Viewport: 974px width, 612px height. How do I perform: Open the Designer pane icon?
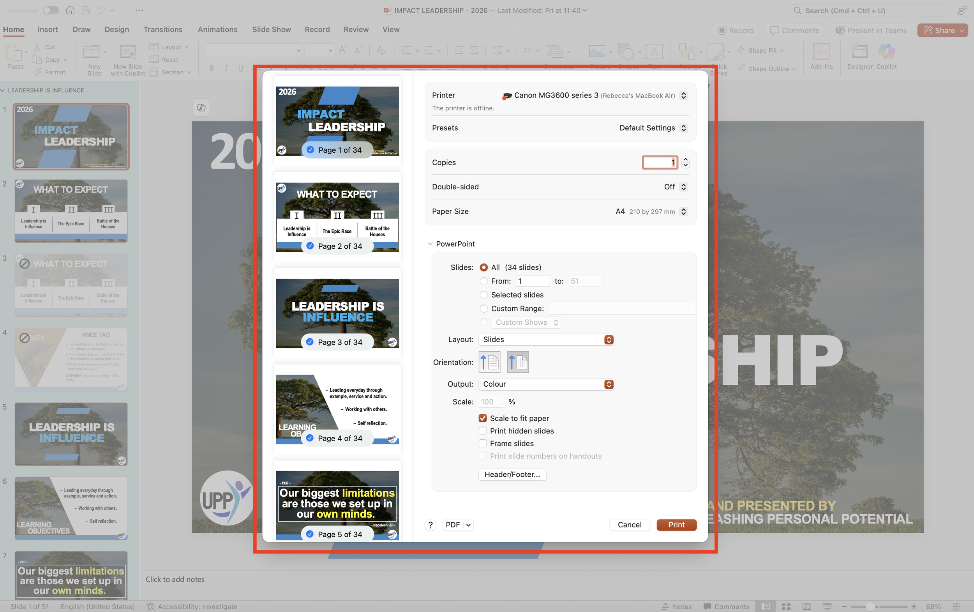tap(859, 53)
